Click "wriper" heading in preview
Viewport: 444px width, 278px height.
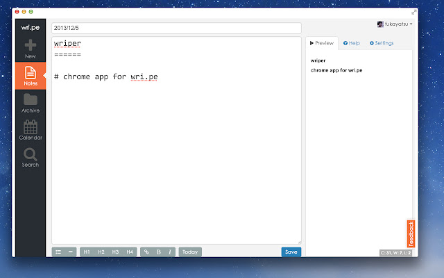(318, 60)
